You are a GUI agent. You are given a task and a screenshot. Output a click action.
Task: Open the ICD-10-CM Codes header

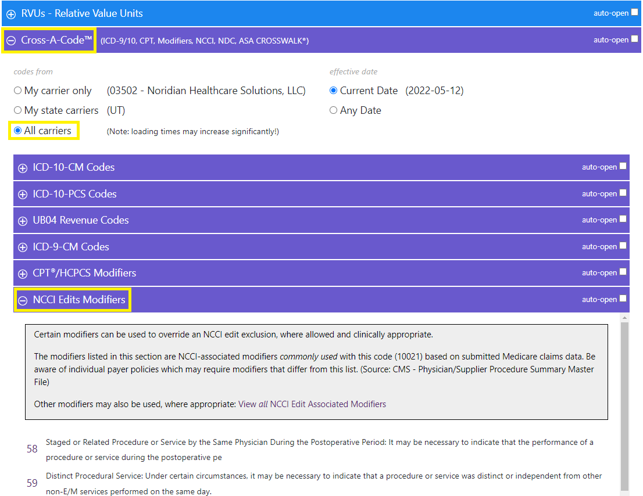321,167
